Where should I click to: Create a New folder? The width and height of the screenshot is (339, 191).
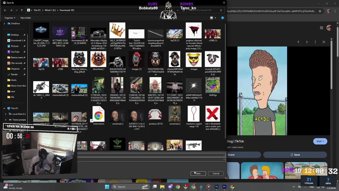[x=26, y=18]
